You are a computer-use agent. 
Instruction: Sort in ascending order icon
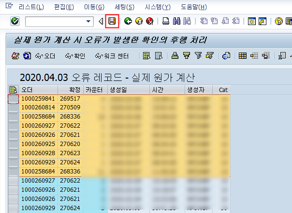click(x=175, y=55)
